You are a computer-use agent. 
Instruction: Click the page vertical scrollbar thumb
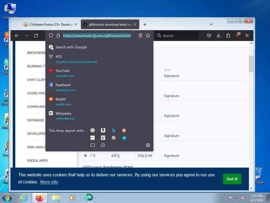click(251, 64)
